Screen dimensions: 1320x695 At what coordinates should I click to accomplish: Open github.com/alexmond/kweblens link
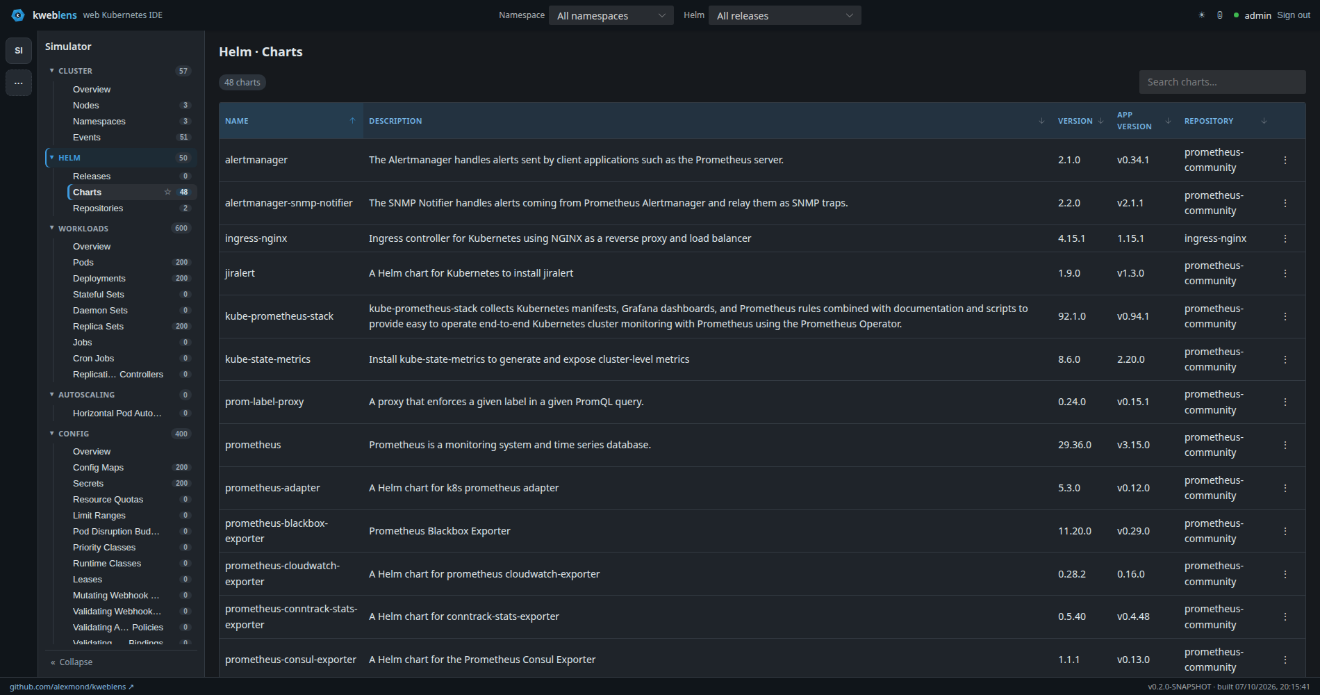pyautogui.click(x=72, y=687)
